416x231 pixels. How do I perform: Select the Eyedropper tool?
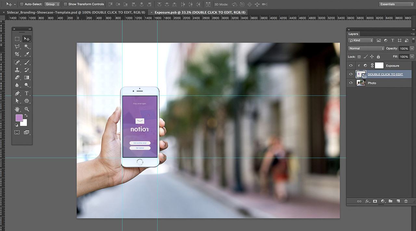click(27, 54)
